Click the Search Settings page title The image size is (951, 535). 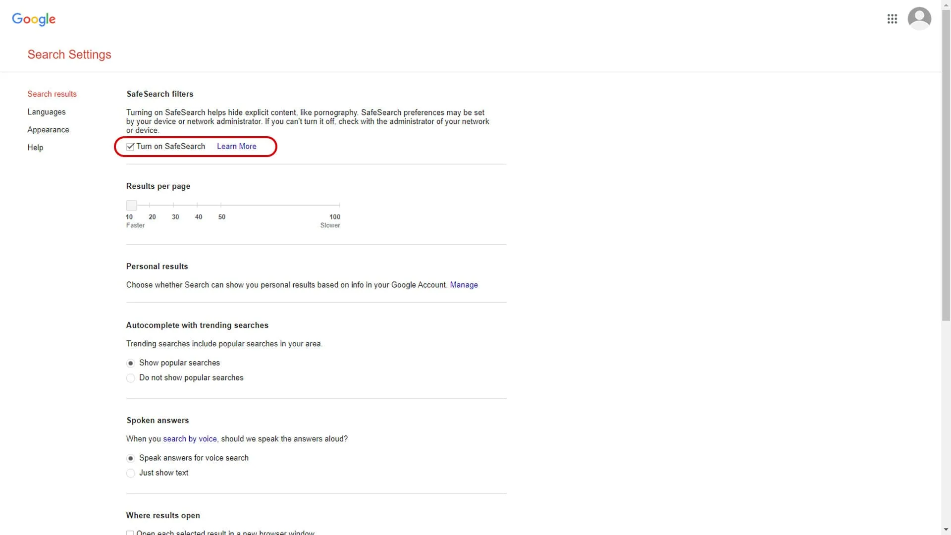coord(69,54)
